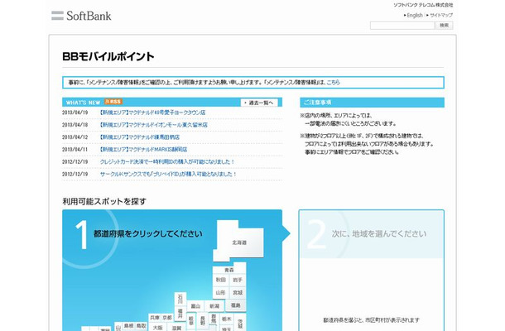Select 青森 prefecture on the map
This screenshot has height=331, width=505.
[229, 270]
